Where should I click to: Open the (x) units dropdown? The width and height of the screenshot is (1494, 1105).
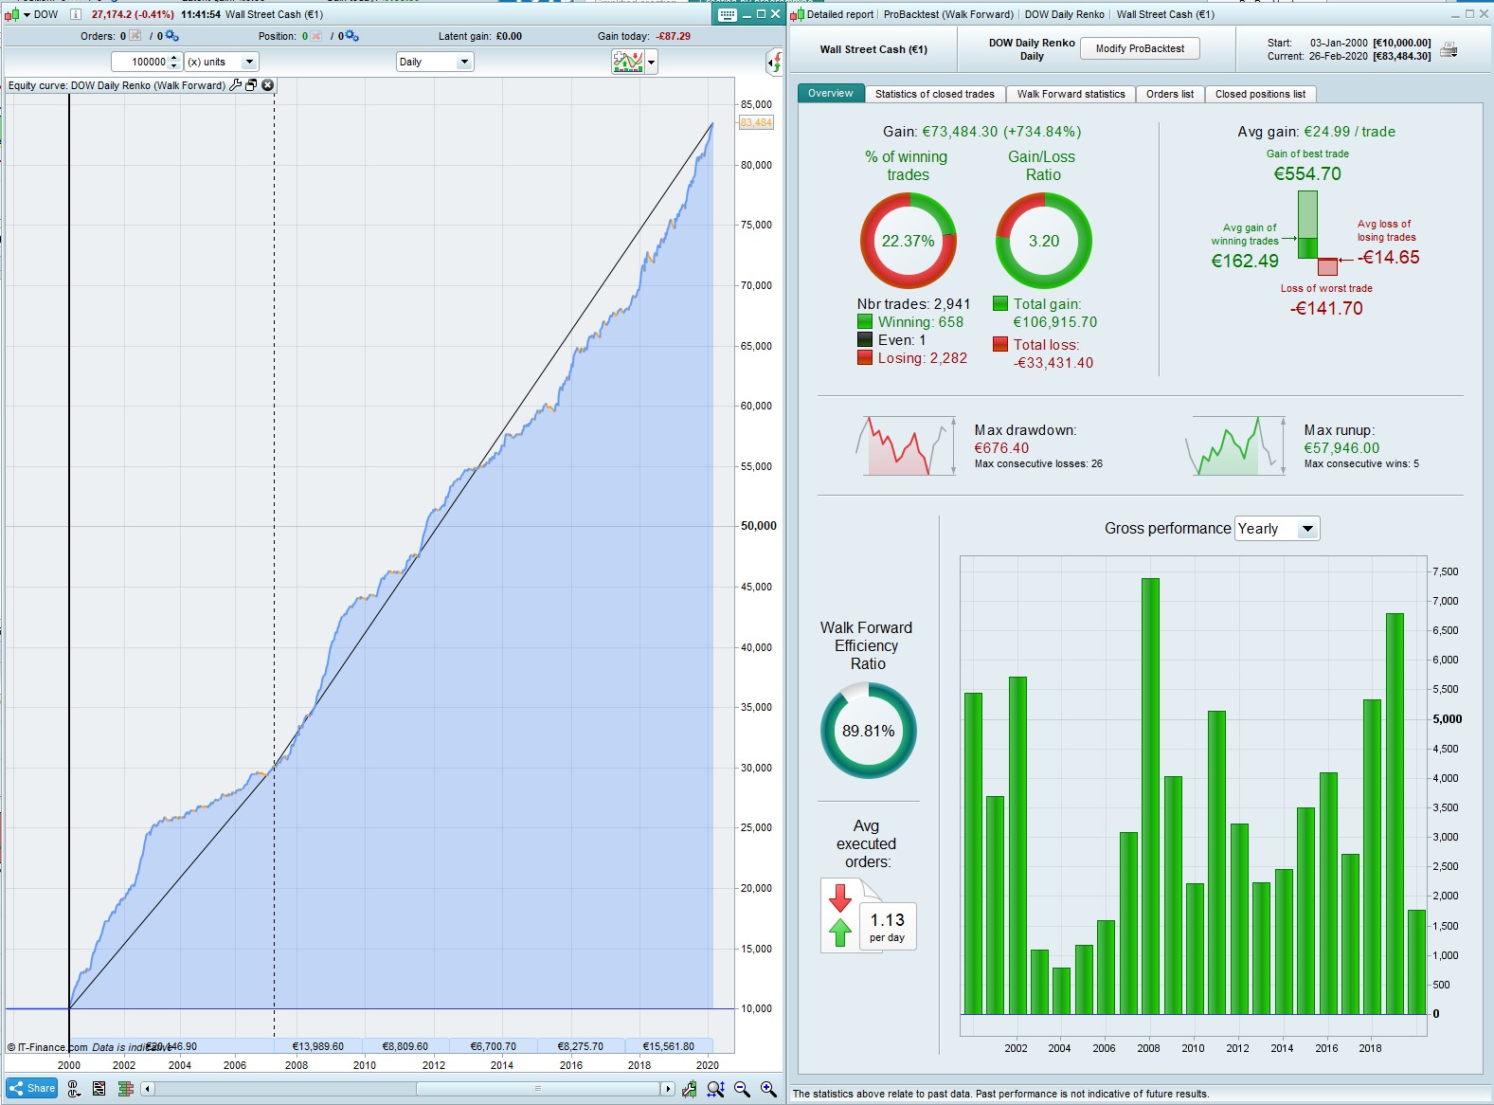(x=221, y=62)
